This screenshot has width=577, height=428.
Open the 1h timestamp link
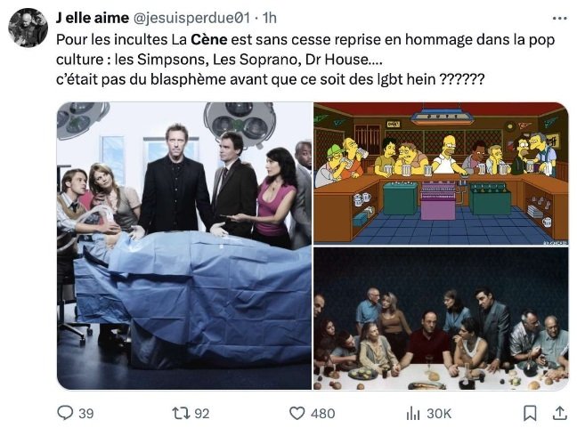point(270,18)
